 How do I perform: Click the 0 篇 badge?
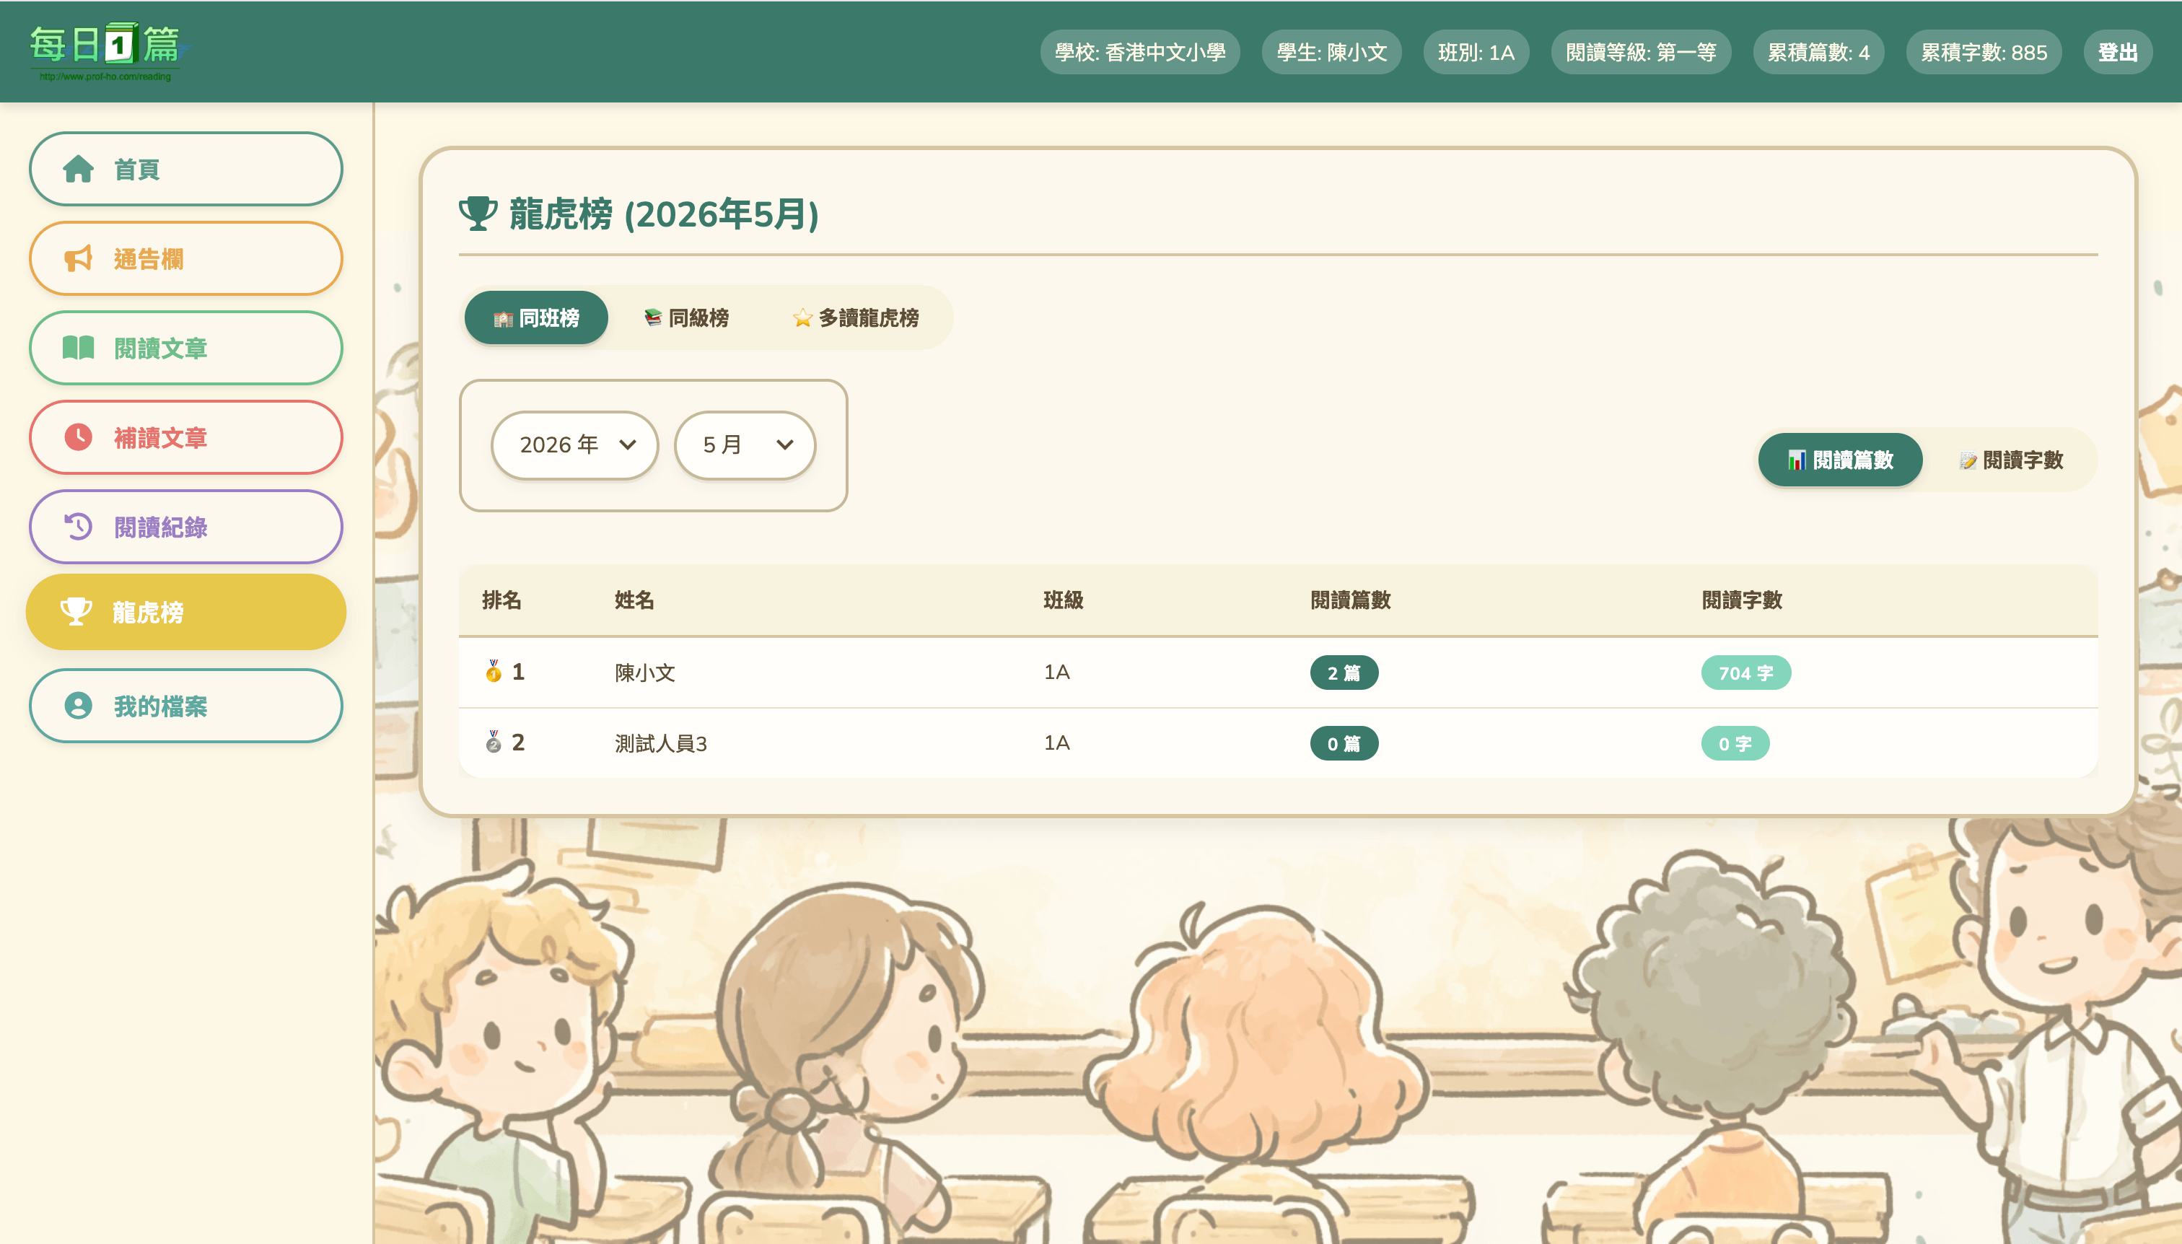click(1344, 744)
